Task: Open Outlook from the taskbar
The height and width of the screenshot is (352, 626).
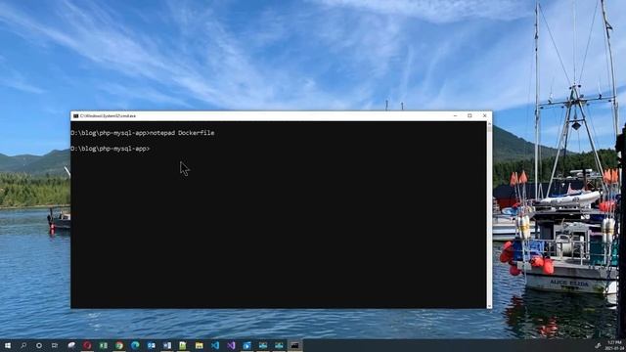Action: point(152,345)
